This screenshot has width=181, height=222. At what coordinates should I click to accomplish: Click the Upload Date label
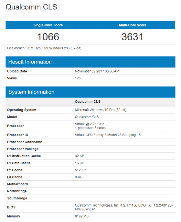(x=17, y=71)
